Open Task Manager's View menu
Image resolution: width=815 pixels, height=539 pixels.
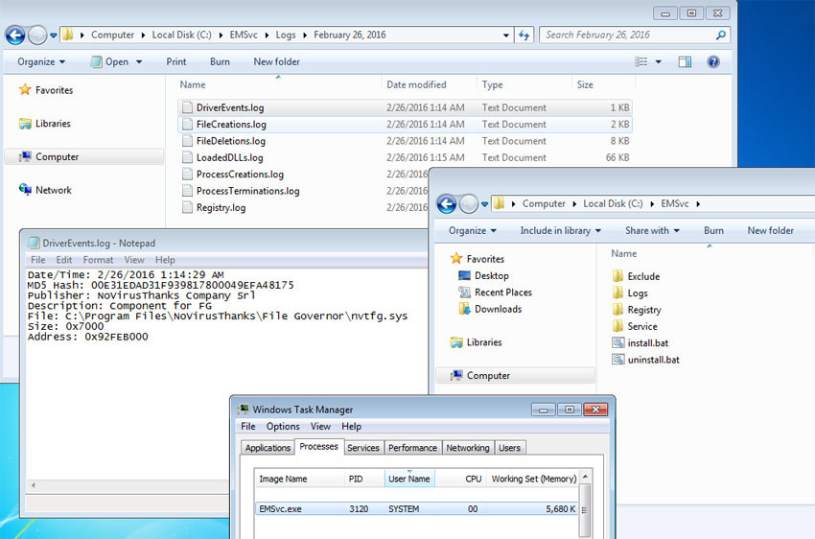coord(320,427)
